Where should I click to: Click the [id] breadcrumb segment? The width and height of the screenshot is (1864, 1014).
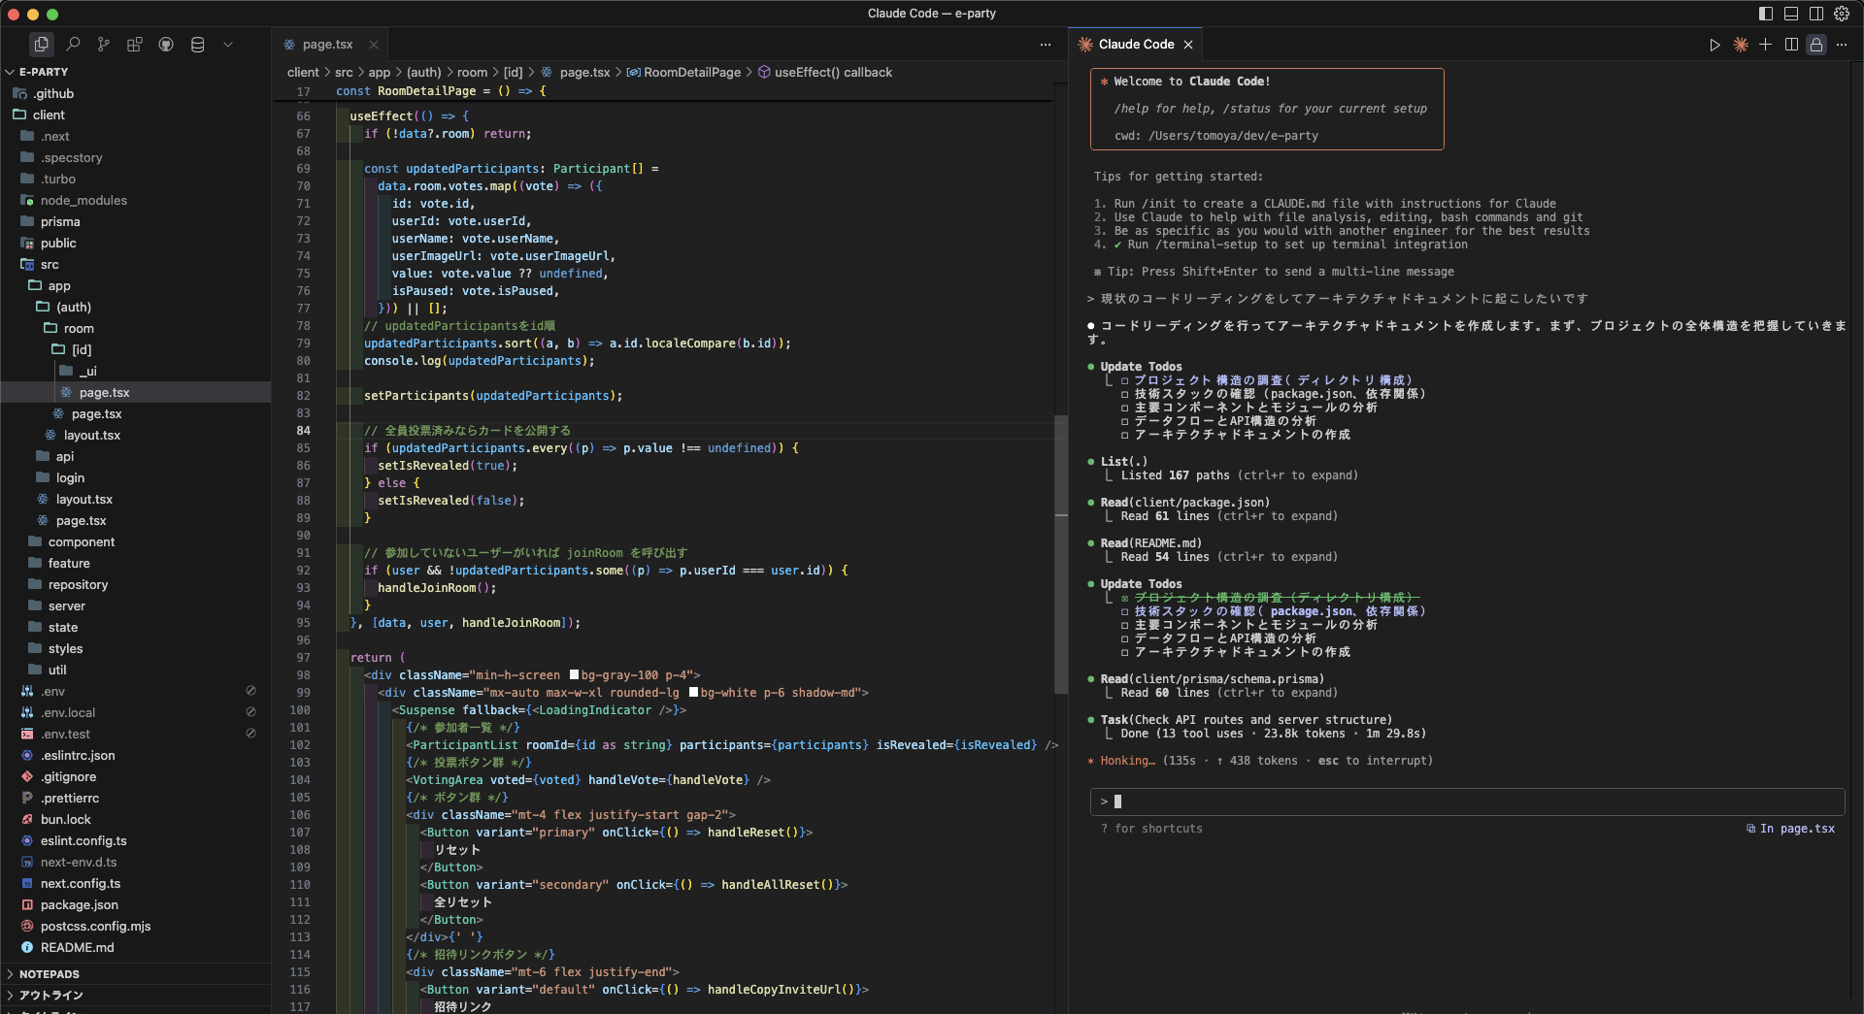pos(513,73)
